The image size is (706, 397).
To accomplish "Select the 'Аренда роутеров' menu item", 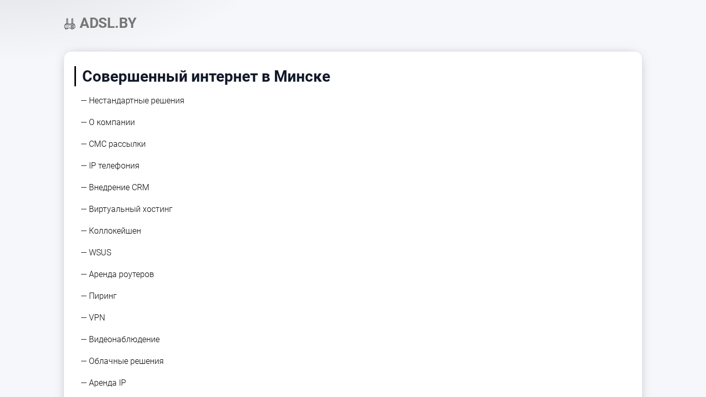I will click(x=121, y=274).
